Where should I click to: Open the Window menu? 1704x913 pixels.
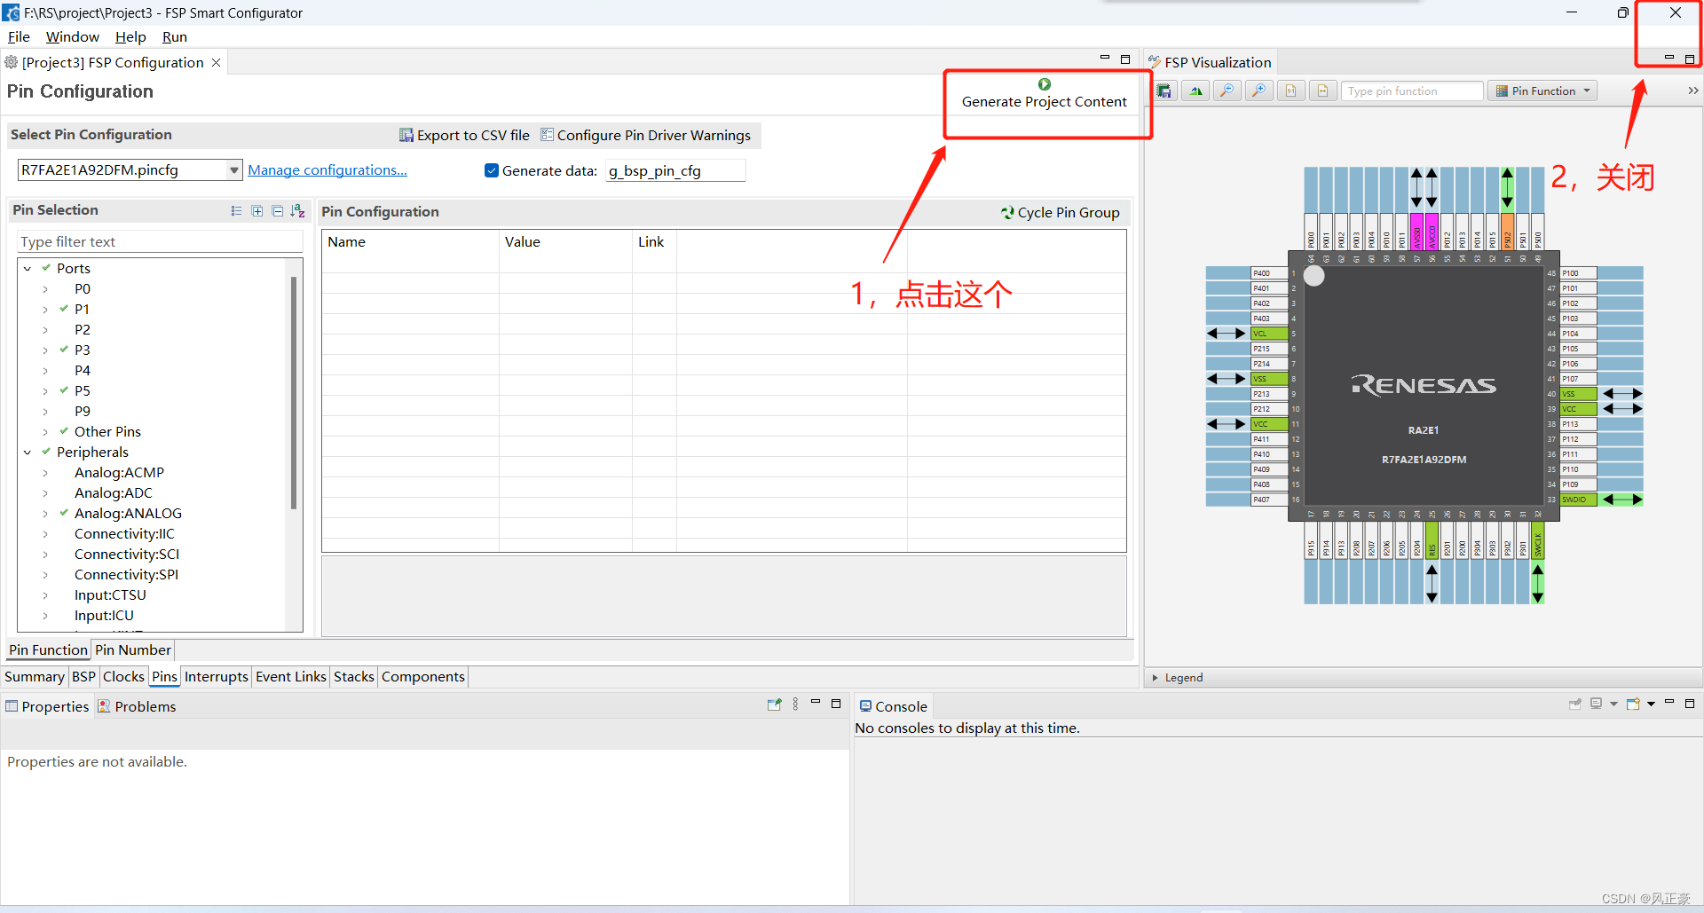click(73, 37)
